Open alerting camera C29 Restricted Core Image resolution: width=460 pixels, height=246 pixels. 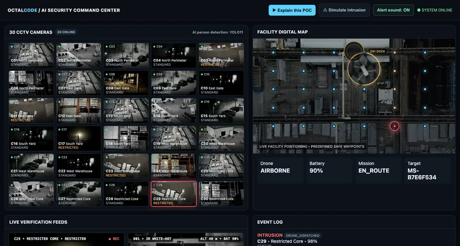(x=174, y=193)
